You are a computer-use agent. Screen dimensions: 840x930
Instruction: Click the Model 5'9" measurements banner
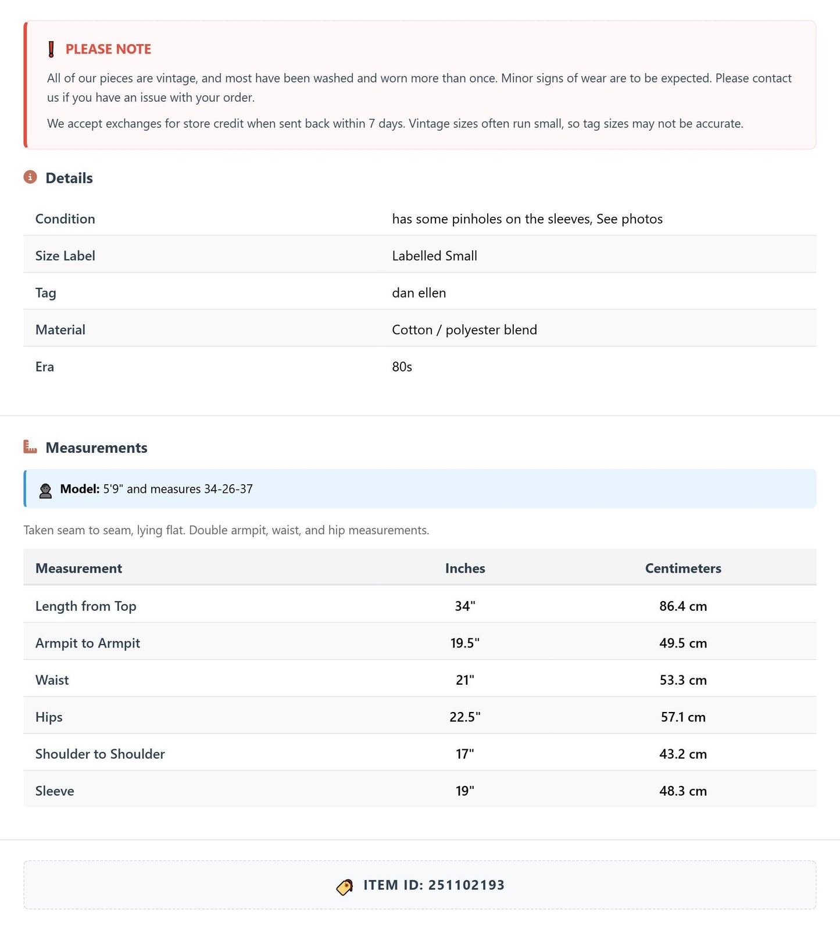pyautogui.click(x=420, y=489)
